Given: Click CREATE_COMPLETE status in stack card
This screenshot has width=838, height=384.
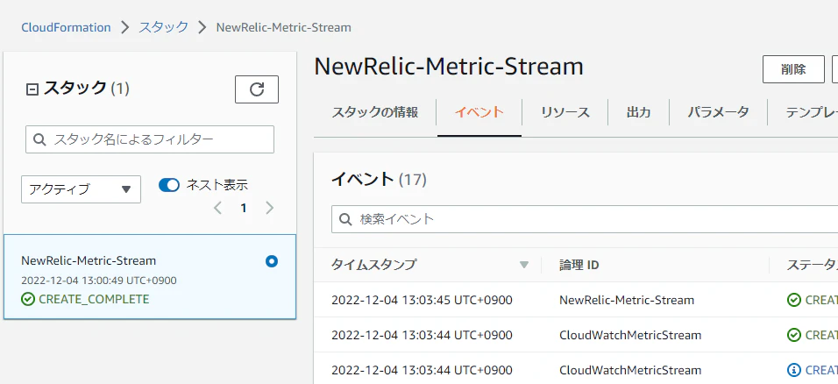Looking at the screenshot, I should point(94,299).
